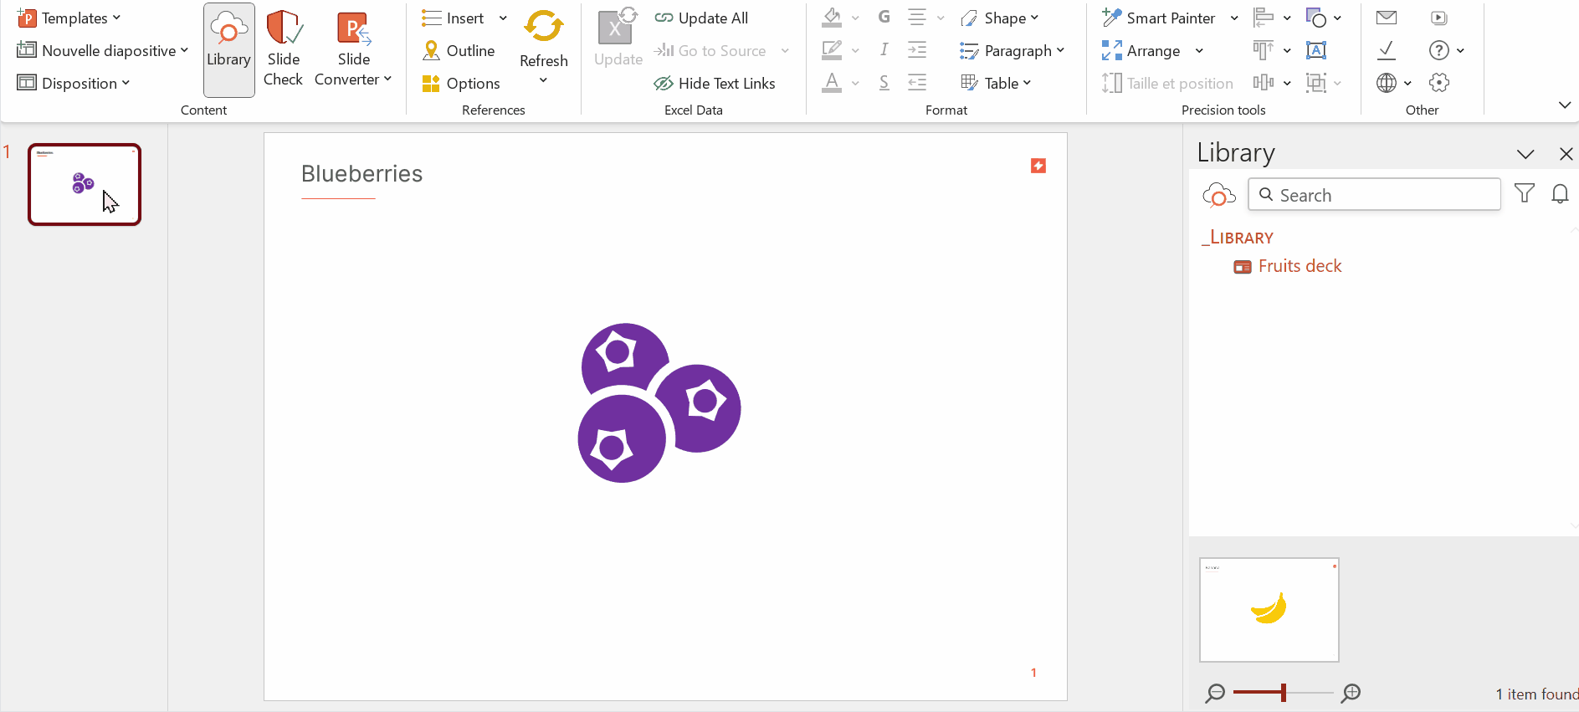This screenshot has height=712, width=1579.
Task: Open the Library pane options chevron
Action: (x=1525, y=154)
